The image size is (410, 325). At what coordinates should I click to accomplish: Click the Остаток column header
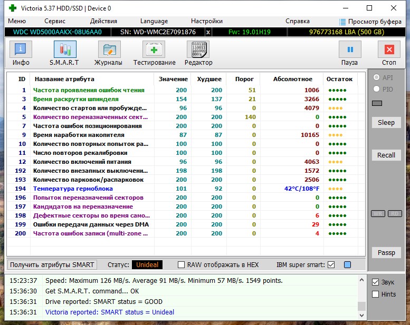(x=339, y=79)
